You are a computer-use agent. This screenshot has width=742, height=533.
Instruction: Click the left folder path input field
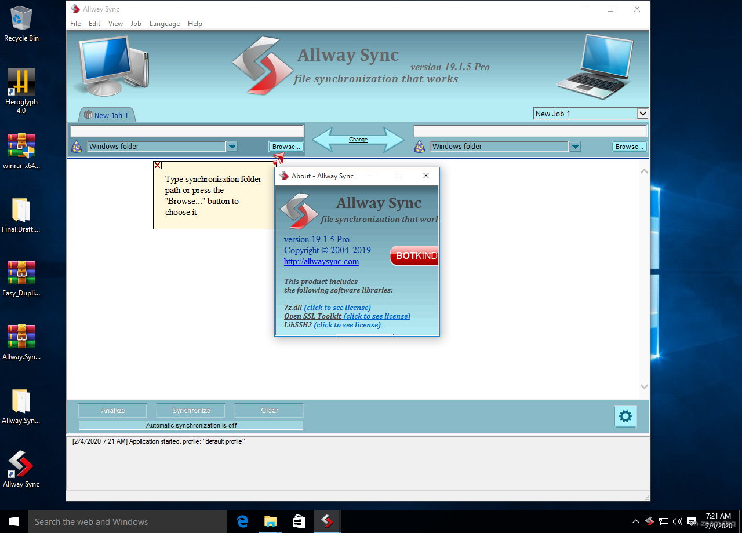pyautogui.click(x=187, y=131)
